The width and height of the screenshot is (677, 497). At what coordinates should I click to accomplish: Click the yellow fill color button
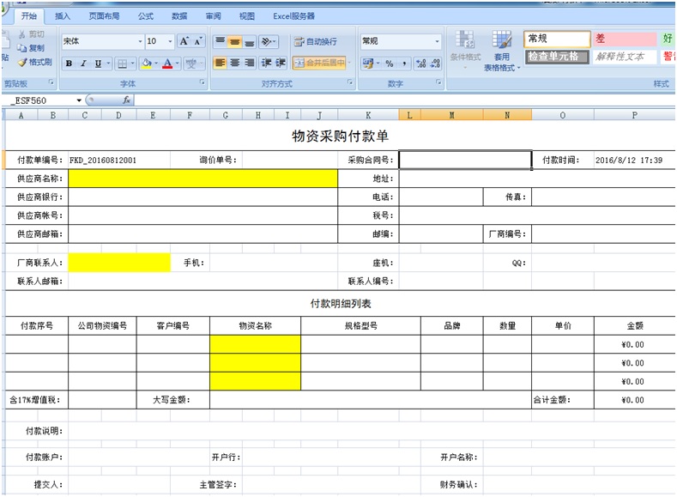click(x=146, y=63)
